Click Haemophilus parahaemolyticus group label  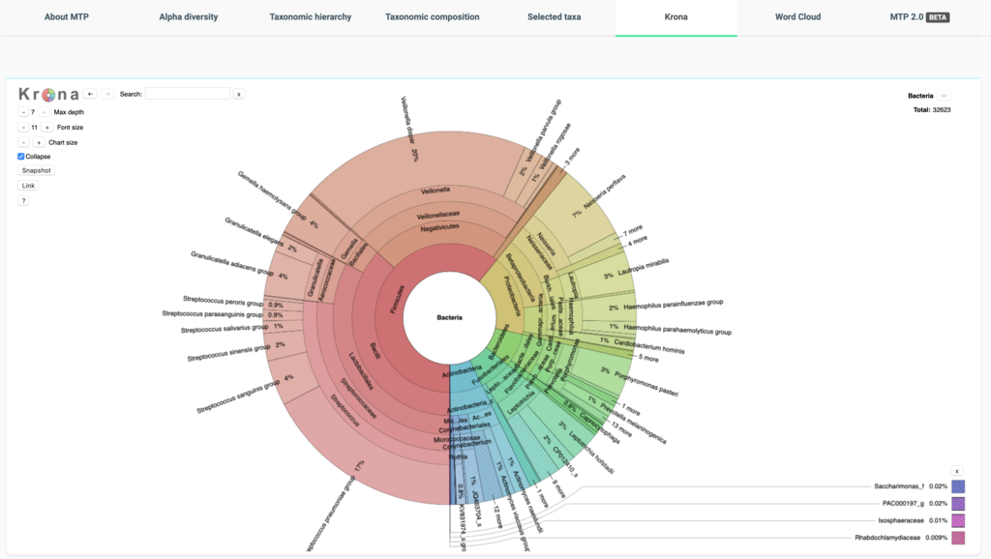pyautogui.click(x=676, y=329)
